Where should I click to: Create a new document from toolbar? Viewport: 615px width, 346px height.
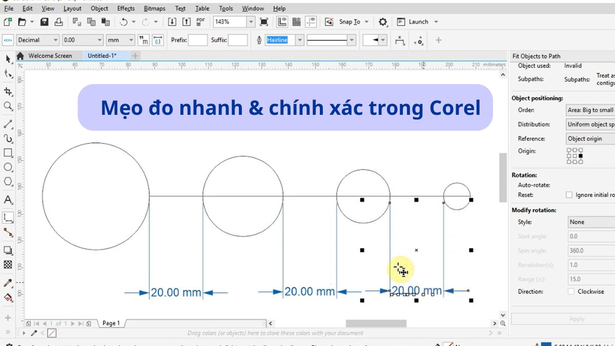pos(7,22)
